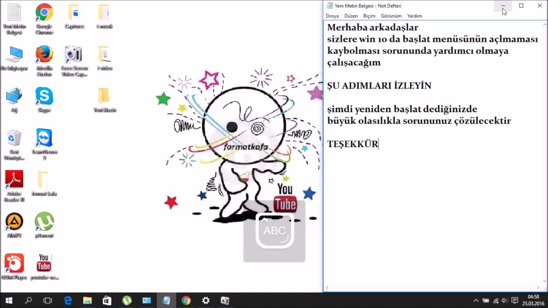The image size is (548, 308).
Task: Select Adobe Reader XI desktop icon
Action: [x=14, y=186]
